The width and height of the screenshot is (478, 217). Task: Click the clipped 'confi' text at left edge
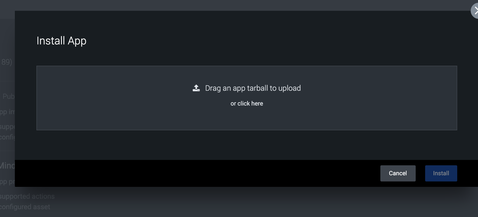(x=7, y=137)
